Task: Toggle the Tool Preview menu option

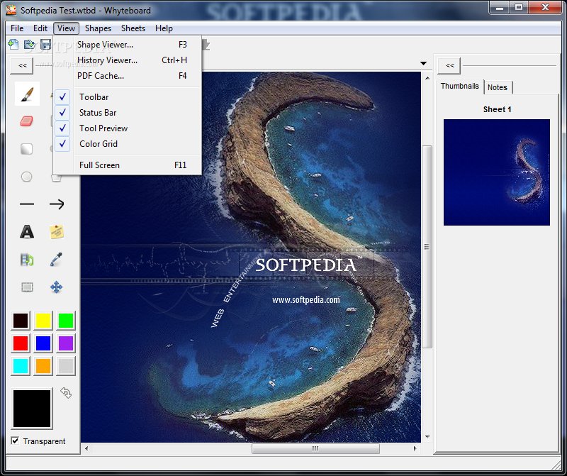Action: [127, 128]
